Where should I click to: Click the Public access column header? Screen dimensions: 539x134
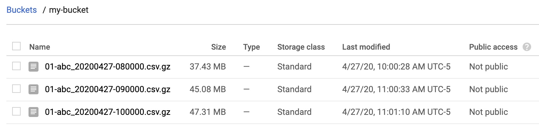click(493, 47)
